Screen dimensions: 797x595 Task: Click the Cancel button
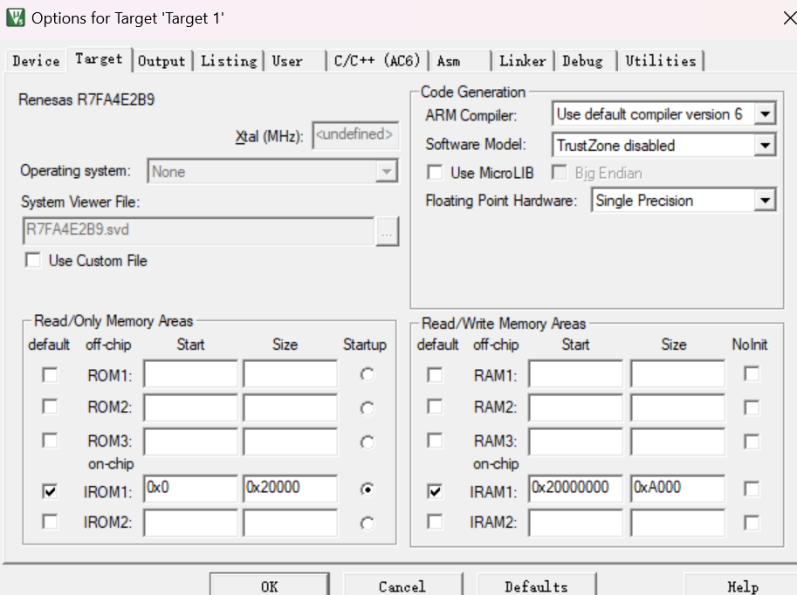point(402,585)
